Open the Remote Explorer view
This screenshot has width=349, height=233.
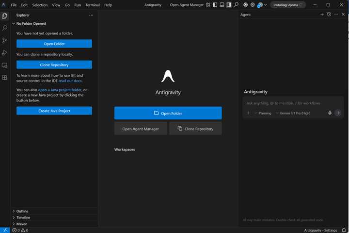pos(5,65)
